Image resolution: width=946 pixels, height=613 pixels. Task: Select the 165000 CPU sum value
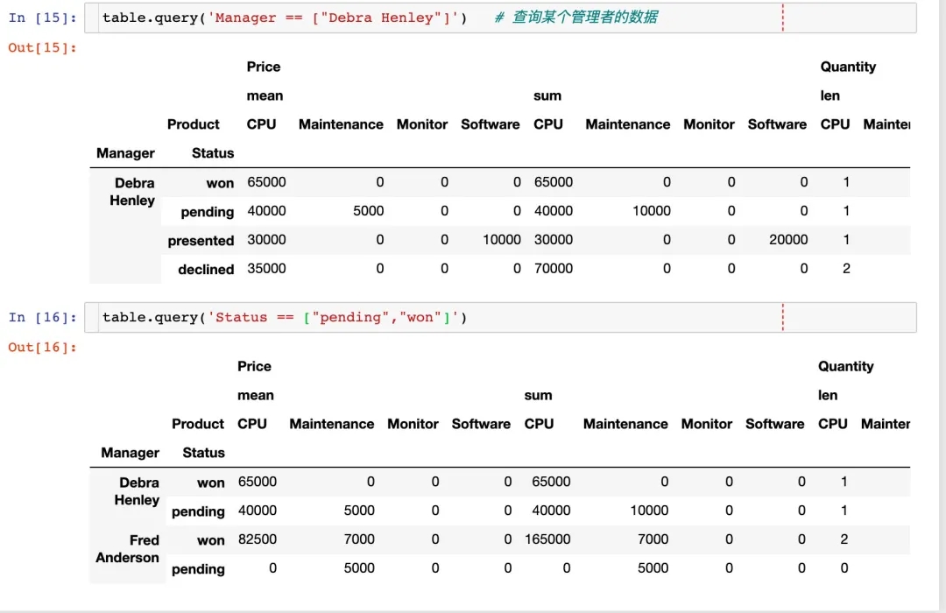point(547,539)
